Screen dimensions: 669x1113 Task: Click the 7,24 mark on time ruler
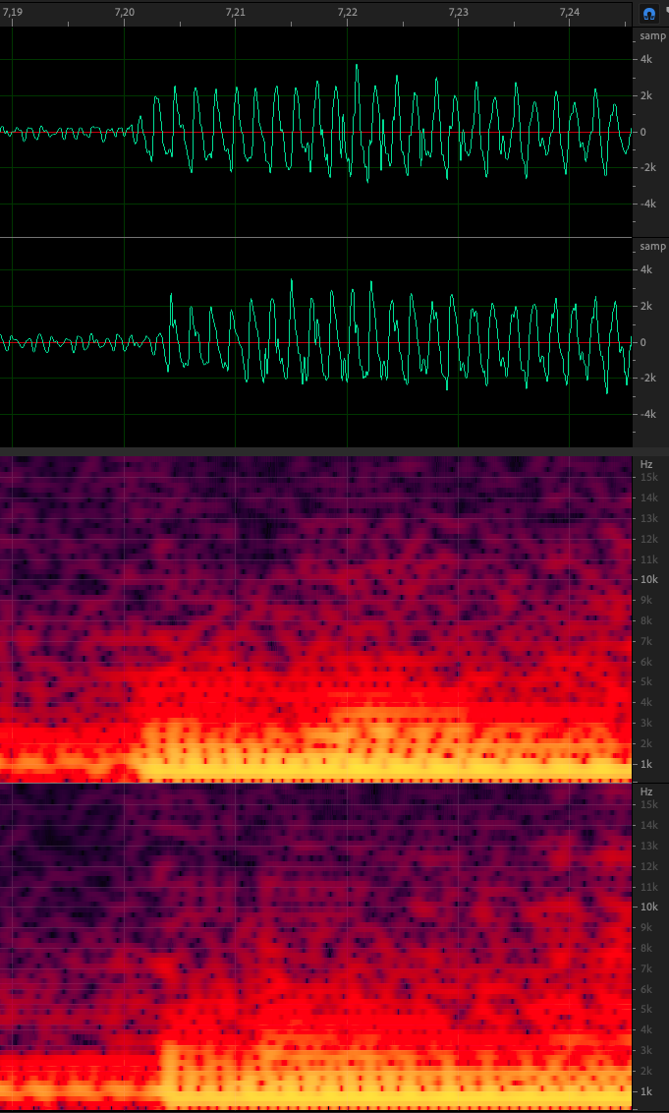[x=570, y=12]
